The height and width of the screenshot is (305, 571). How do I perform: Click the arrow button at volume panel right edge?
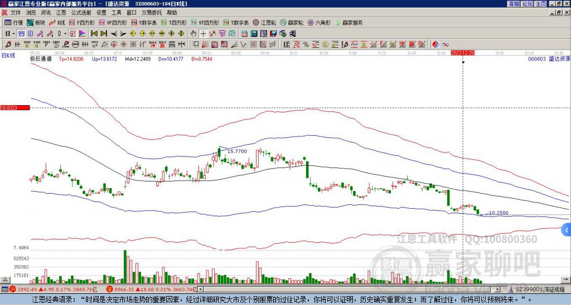click(567, 279)
